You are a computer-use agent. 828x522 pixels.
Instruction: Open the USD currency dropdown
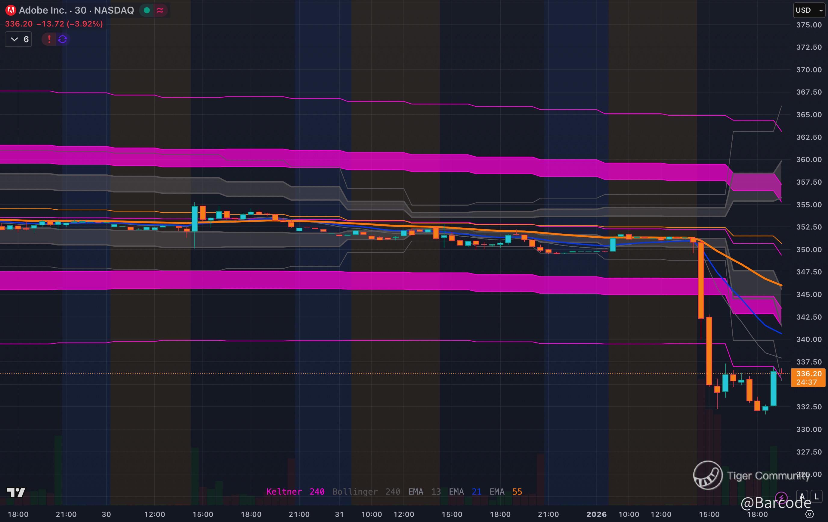(808, 10)
